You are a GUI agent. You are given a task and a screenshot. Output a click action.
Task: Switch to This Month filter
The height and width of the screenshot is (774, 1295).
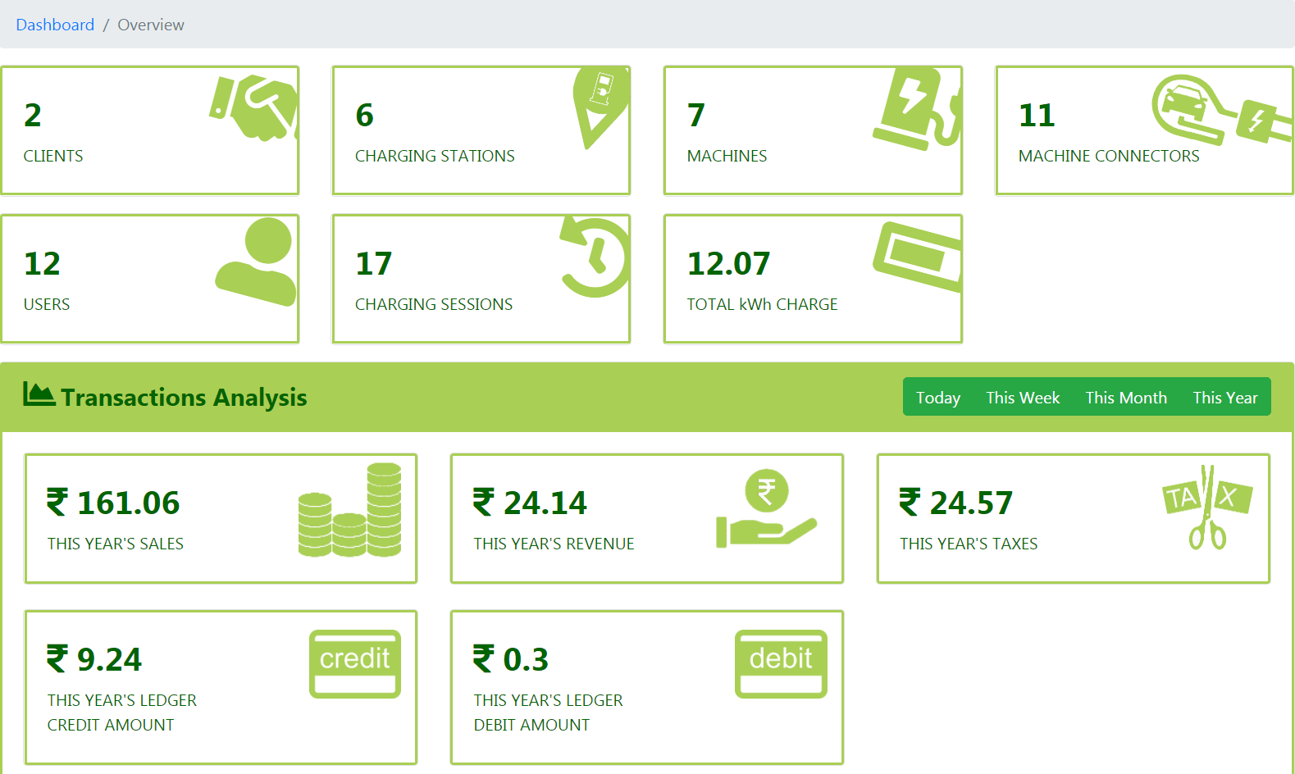pos(1126,398)
